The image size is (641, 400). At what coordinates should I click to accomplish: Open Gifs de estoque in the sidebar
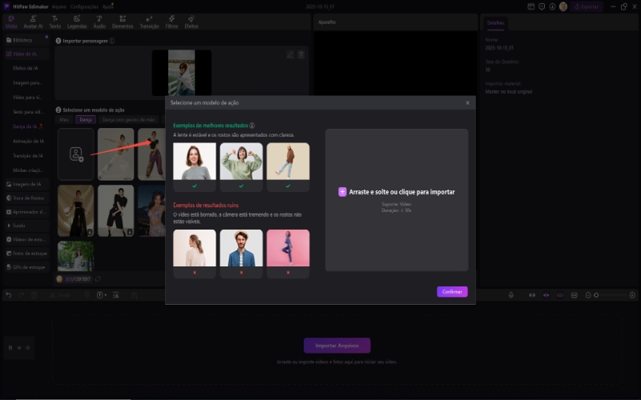click(26, 267)
